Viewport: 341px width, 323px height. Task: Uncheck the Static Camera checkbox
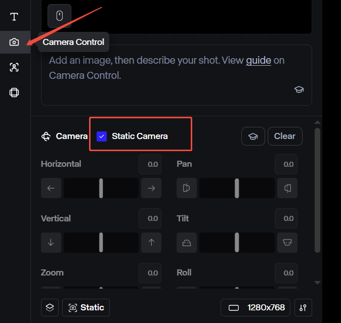[102, 136]
